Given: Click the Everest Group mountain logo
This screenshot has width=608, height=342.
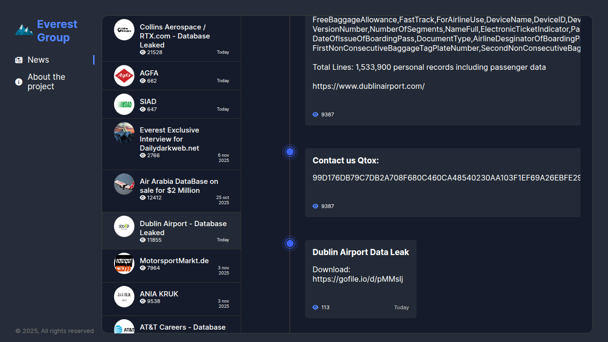Looking at the screenshot, I should click(x=24, y=30).
